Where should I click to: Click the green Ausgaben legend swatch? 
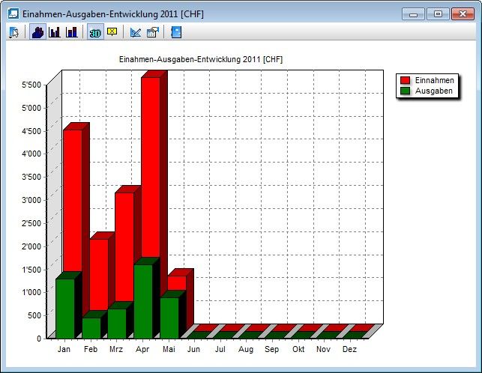(x=405, y=91)
